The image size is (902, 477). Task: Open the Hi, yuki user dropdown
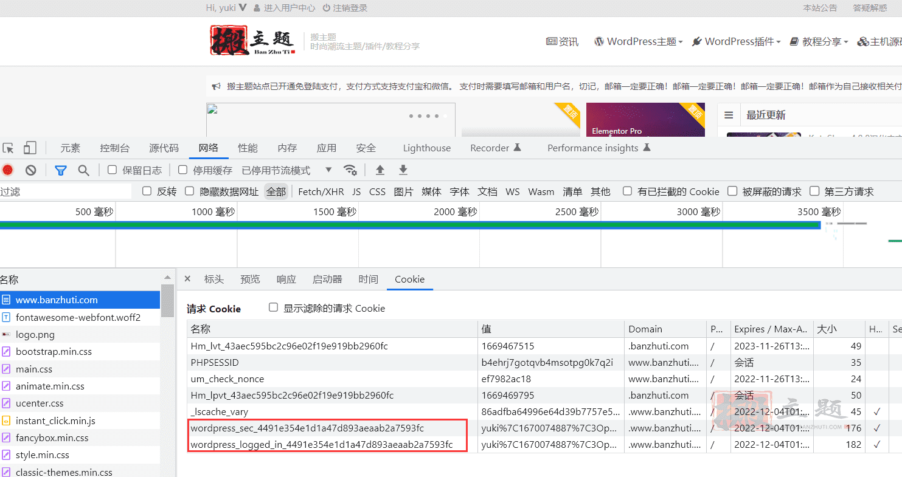coord(226,8)
